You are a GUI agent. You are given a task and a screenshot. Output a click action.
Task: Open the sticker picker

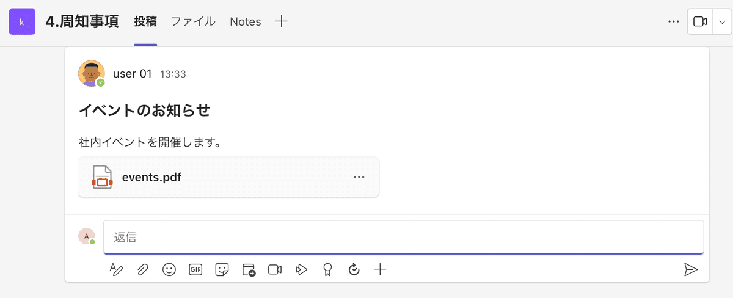222,269
